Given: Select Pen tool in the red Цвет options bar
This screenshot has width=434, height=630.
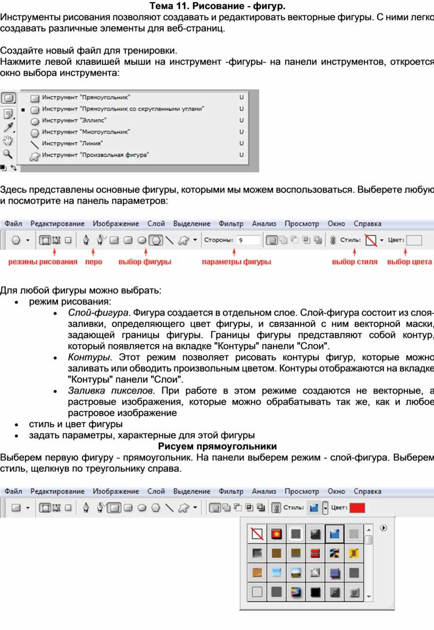Looking at the screenshot, I should pos(86,508).
